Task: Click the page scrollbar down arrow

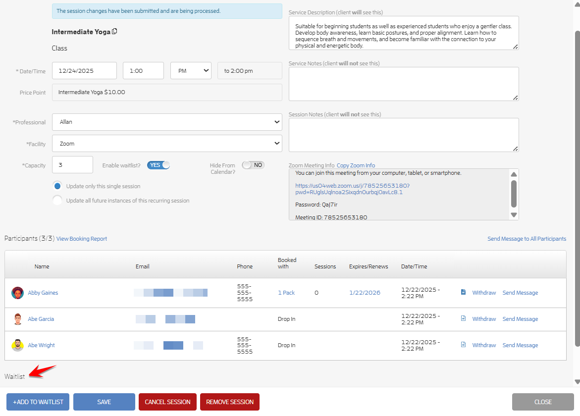Action: coord(577,382)
